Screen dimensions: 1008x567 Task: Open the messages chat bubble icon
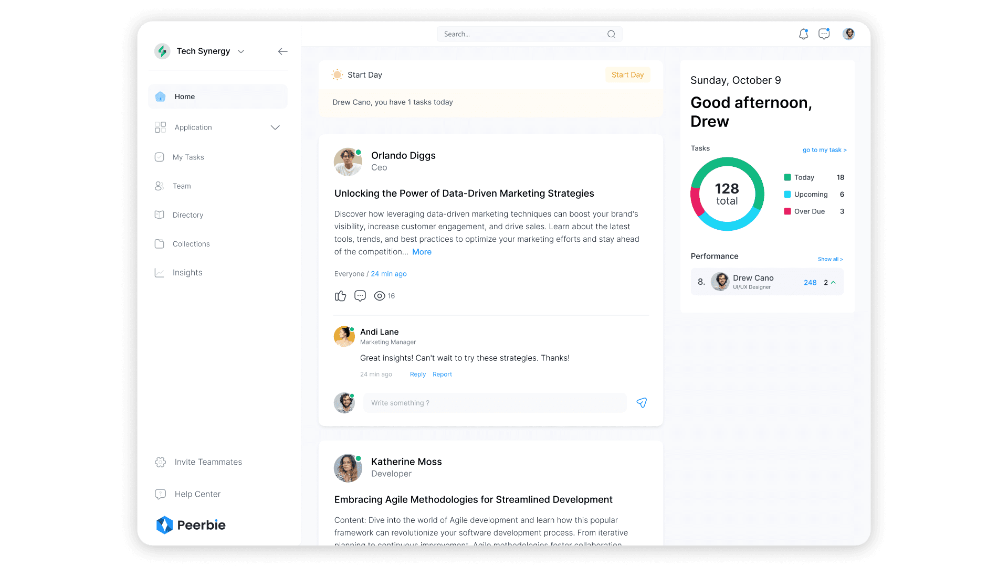point(824,34)
